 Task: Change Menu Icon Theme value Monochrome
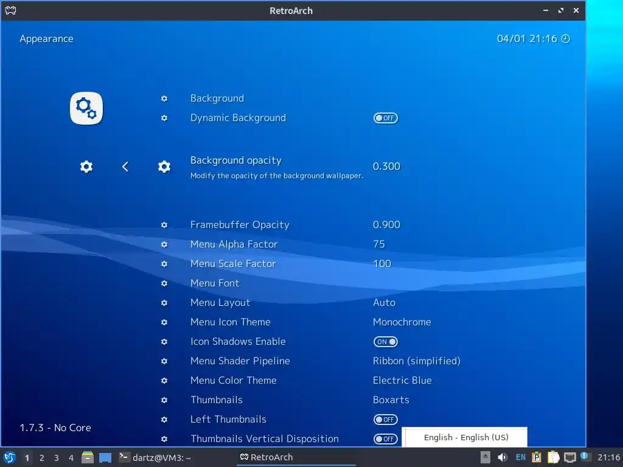click(x=402, y=322)
